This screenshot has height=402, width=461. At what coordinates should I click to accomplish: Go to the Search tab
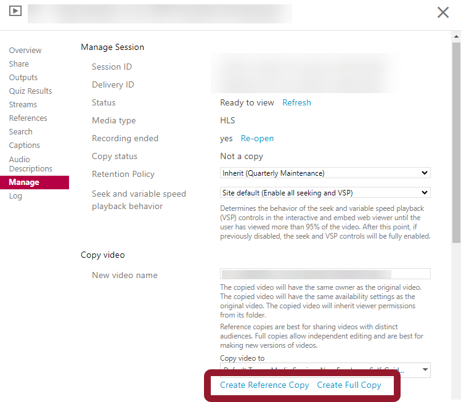click(20, 132)
